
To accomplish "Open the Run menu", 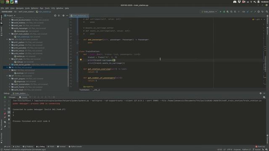I will pyautogui.click(x=42, y=8).
